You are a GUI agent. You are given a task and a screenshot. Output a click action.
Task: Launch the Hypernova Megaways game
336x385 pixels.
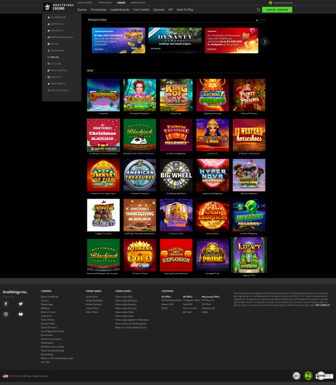click(x=213, y=175)
